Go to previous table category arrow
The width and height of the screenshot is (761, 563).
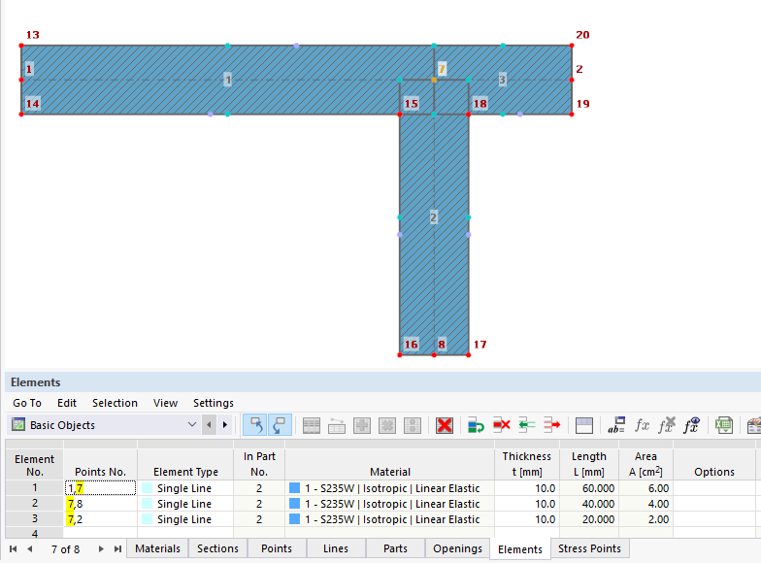click(210, 425)
